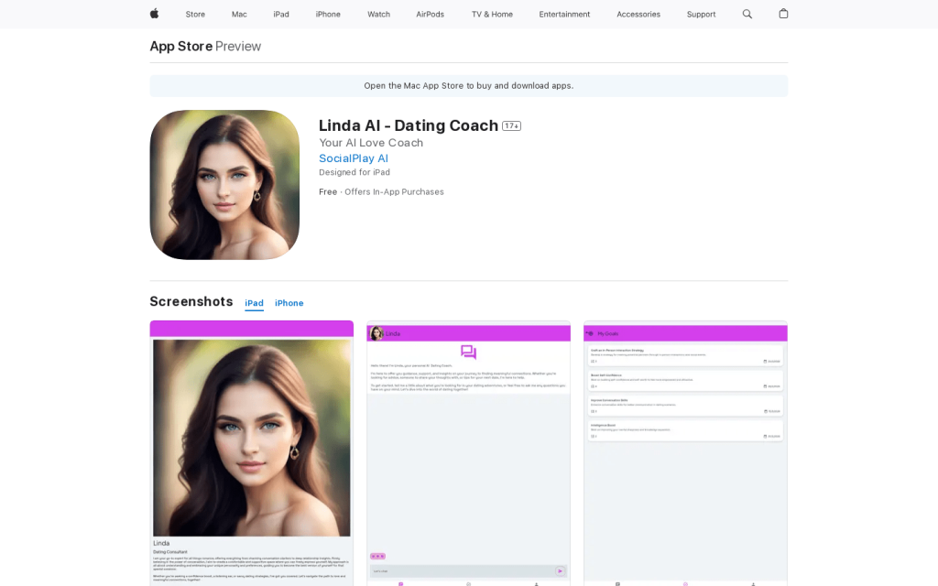Go to the iPhone nav item
Viewport: 938px width, 586px height.
tap(328, 15)
